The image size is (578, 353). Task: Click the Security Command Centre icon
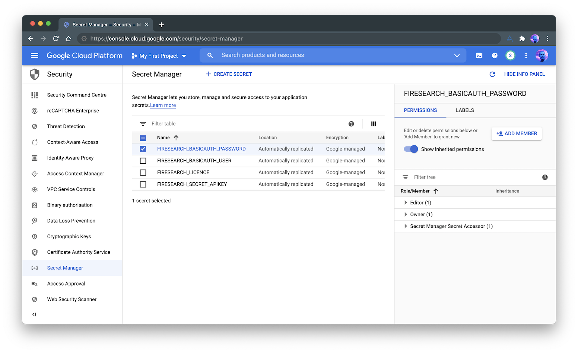click(35, 95)
